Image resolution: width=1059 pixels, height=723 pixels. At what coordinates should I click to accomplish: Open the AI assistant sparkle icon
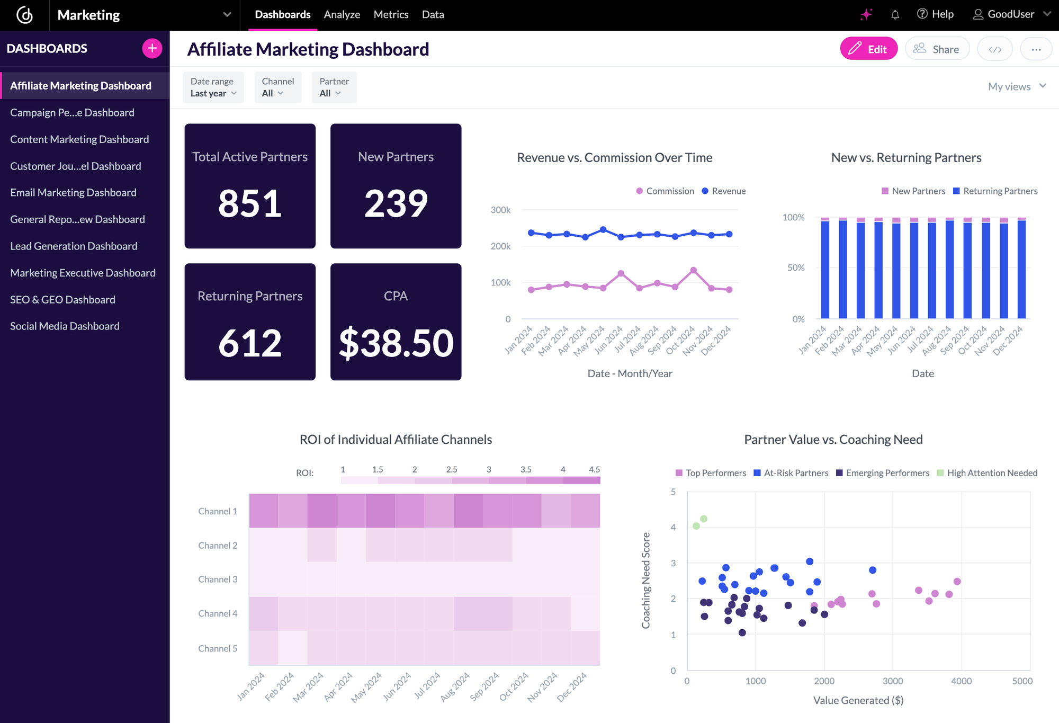[865, 14]
